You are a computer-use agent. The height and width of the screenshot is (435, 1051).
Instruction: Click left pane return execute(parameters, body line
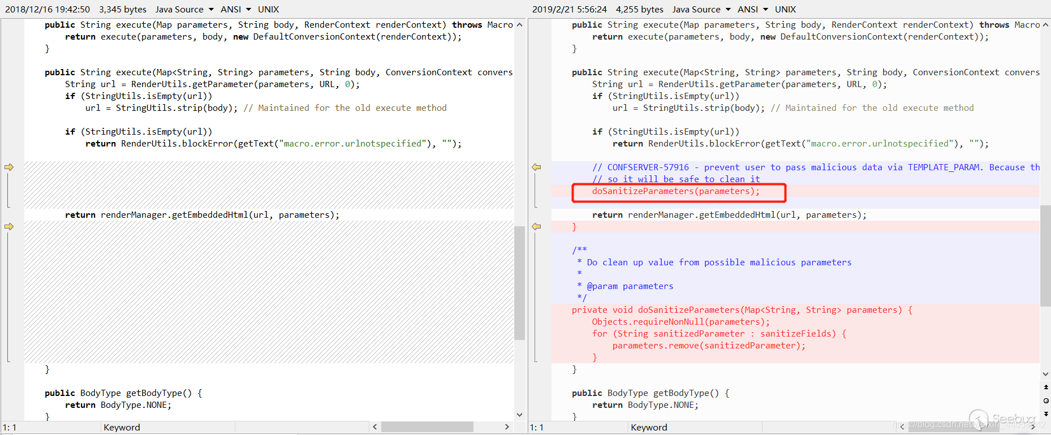coord(263,37)
